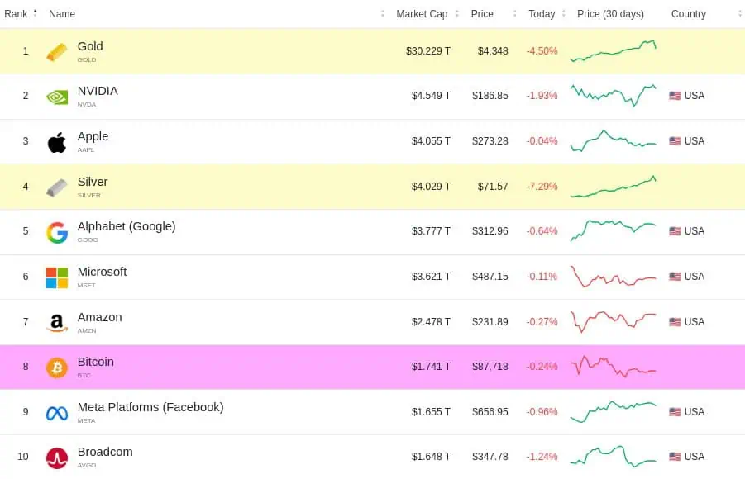
Task: Sort table by Price column header
Action: (482, 14)
